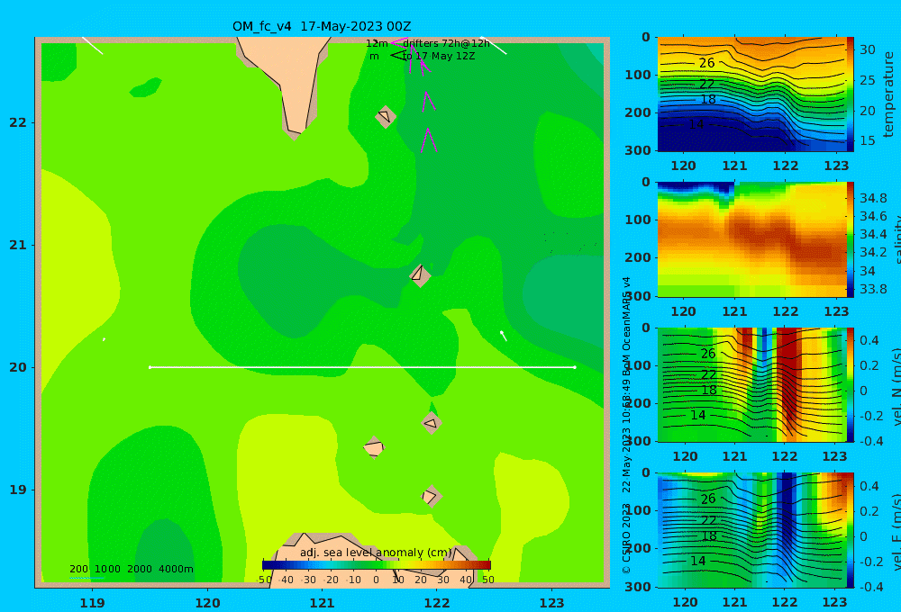This screenshot has height=612, width=901.
Task: Select the small island just below 21°N near 122°E
Action: click(x=420, y=275)
